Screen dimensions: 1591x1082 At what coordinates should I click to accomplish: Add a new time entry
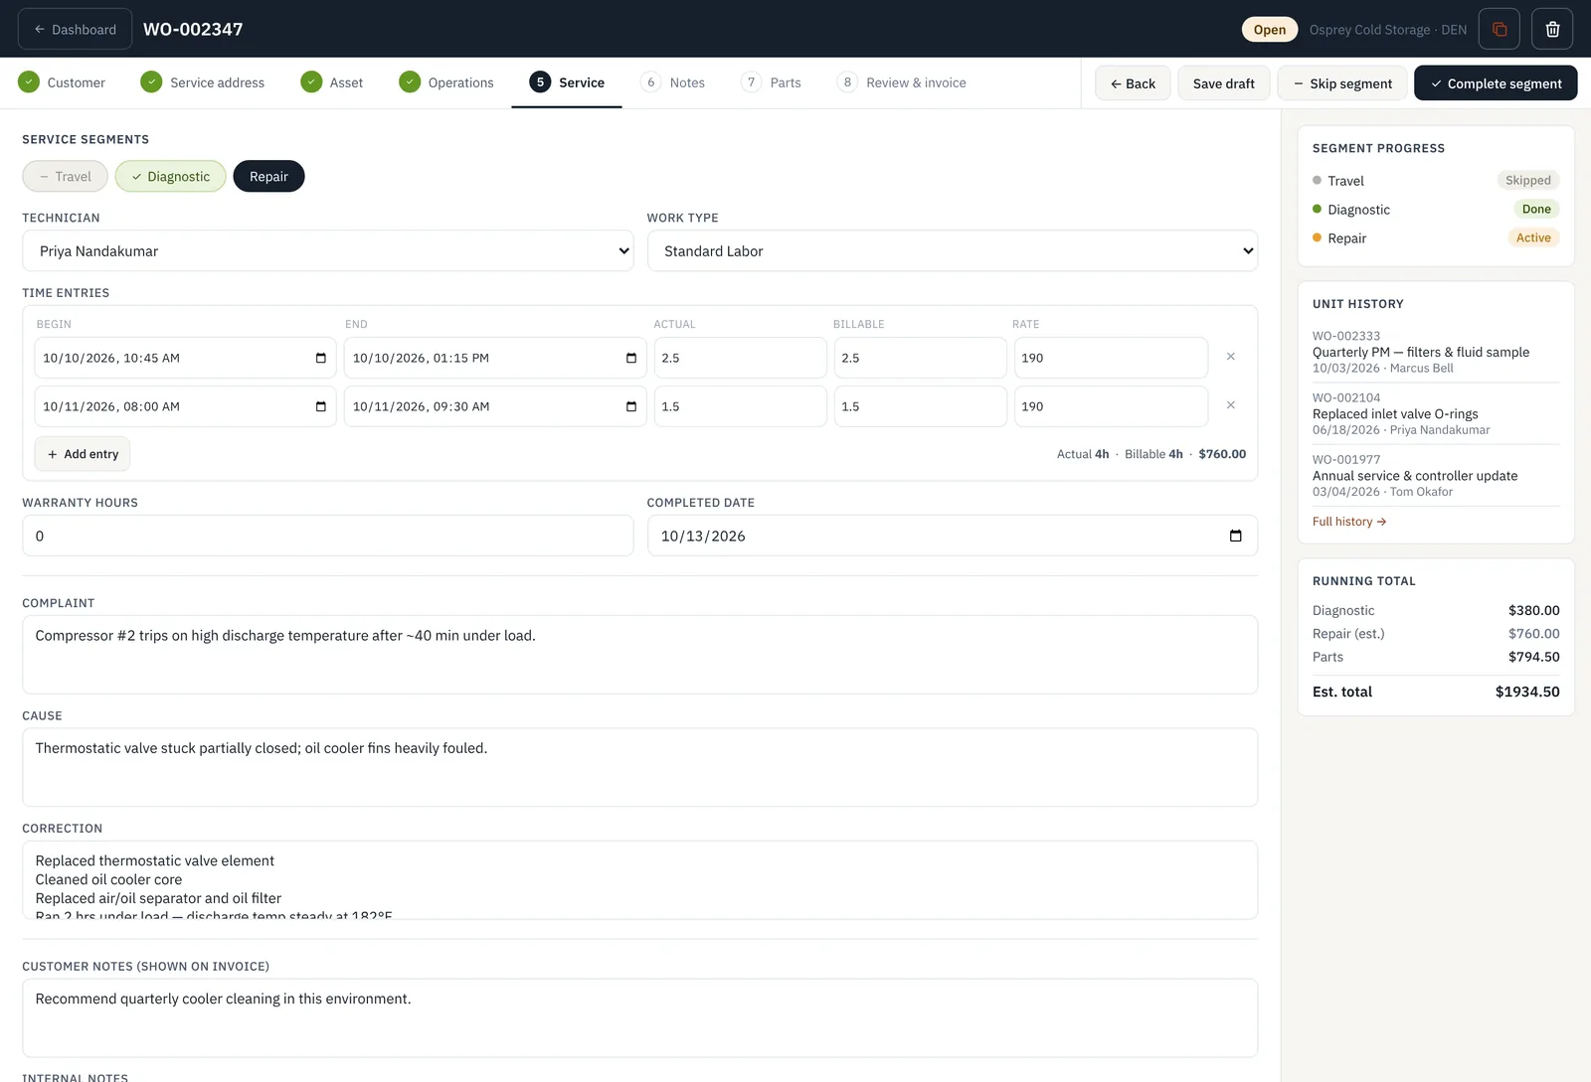[83, 454]
